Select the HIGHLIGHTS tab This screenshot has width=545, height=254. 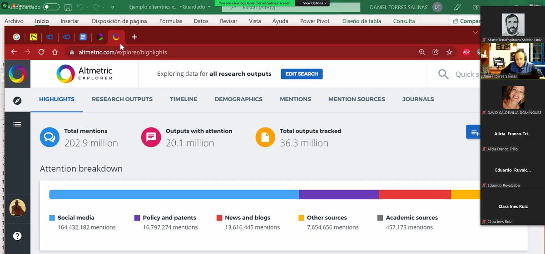pos(57,99)
